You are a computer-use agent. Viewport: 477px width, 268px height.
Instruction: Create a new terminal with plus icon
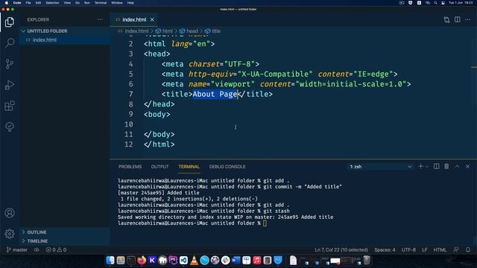(420, 166)
